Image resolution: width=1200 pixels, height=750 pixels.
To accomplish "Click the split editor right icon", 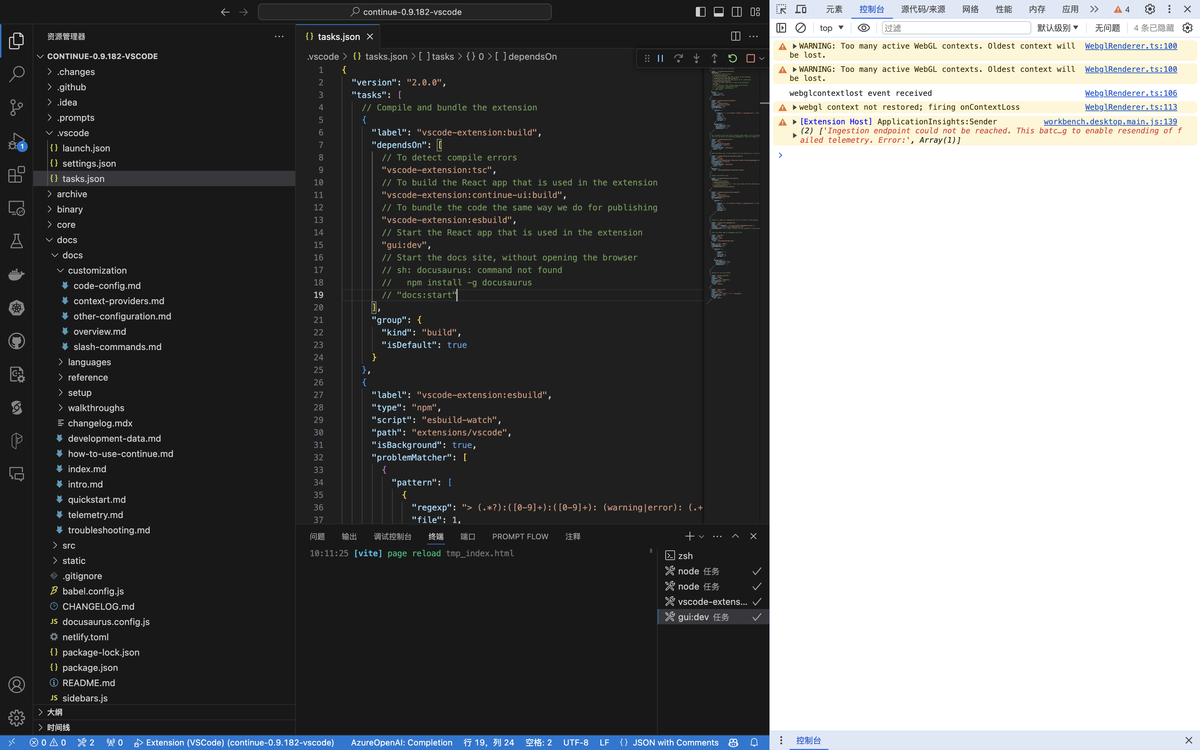I will pos(735,36).
